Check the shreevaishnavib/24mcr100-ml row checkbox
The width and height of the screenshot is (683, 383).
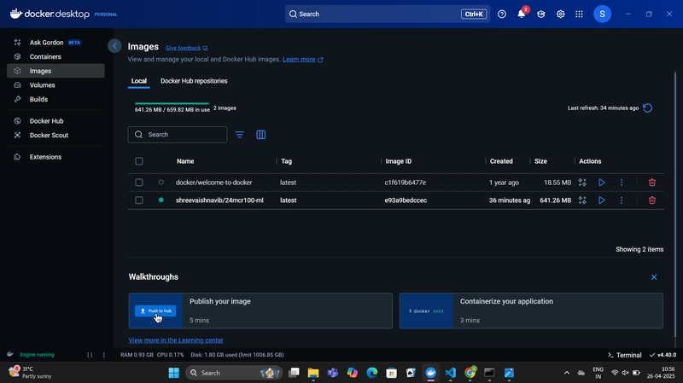[139, 200]
